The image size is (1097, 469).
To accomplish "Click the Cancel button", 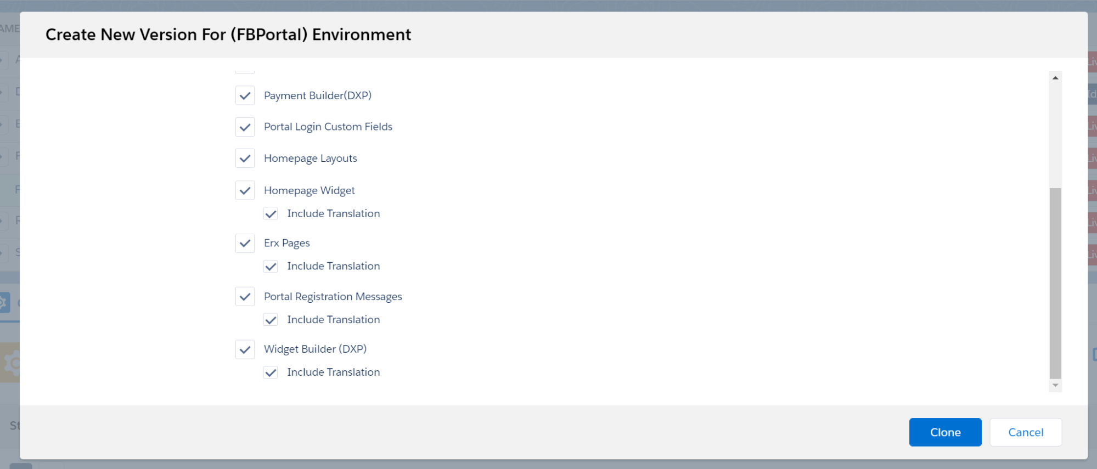I will click(1025, 432).
